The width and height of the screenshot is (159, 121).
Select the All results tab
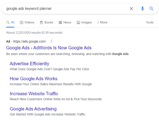coord(10,23)
